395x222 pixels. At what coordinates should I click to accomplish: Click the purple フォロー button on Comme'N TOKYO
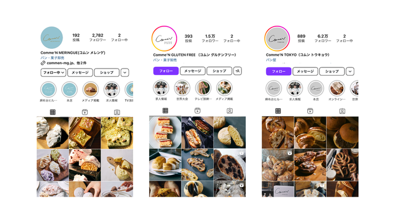(x=279, y=71)
